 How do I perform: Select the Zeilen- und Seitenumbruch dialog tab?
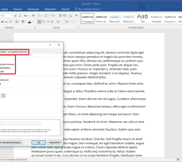pyautogui.click(x=14, y=52)
